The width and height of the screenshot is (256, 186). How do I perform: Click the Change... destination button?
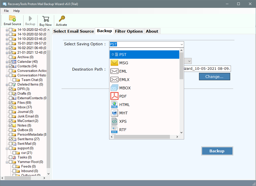click(x=214, y=76)
